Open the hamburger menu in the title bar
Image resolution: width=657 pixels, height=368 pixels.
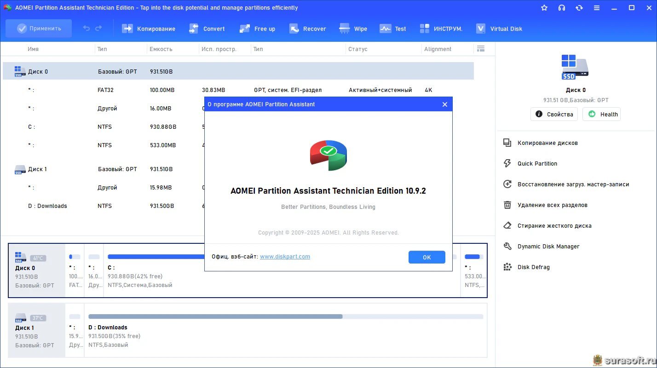click(597, 8)
